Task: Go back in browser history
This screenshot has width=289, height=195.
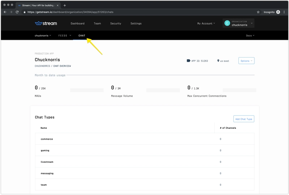Action: [x=5, y=12]
